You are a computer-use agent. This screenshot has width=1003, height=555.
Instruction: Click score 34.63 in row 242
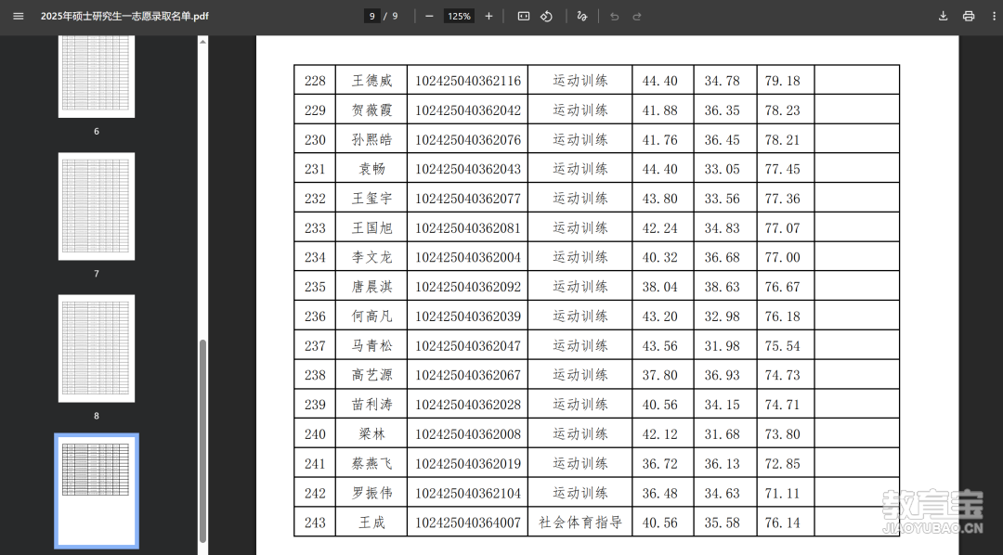pyautogui.click(x=722, y=493)
